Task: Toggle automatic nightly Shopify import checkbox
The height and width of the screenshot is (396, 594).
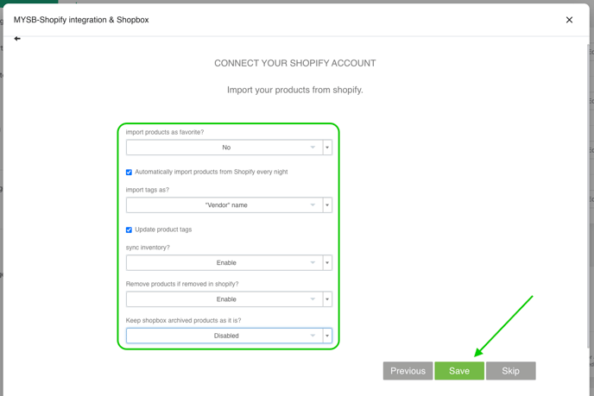Action: (x=130, y=173)
